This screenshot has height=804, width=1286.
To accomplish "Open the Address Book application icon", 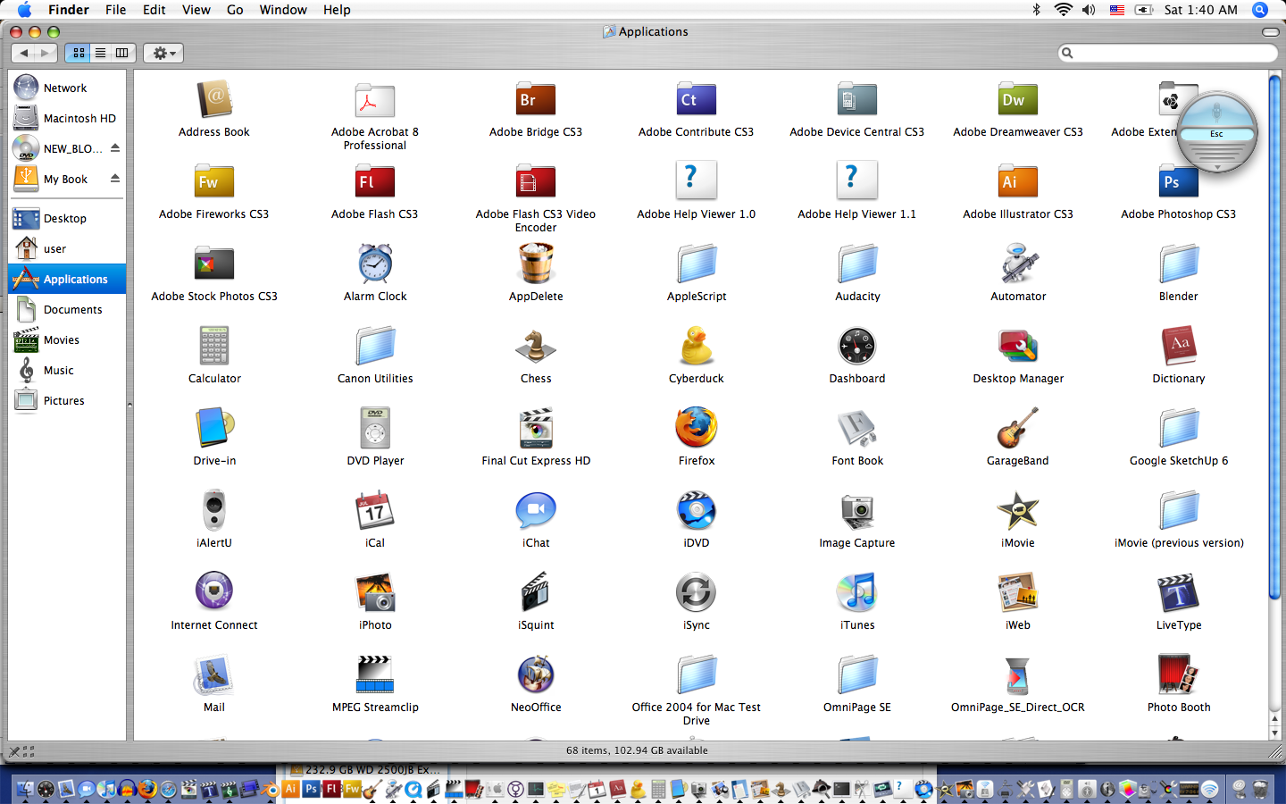I will click(214, 100).
